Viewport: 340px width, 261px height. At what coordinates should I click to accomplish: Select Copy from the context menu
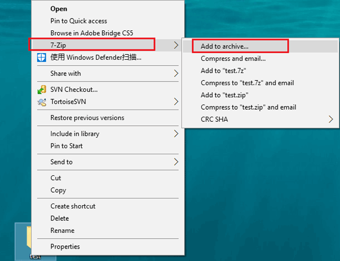(108, 190)
